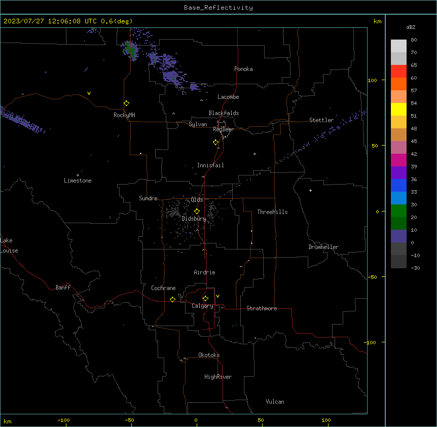Click the yellow diamond marker south of RedDeer

216,143
